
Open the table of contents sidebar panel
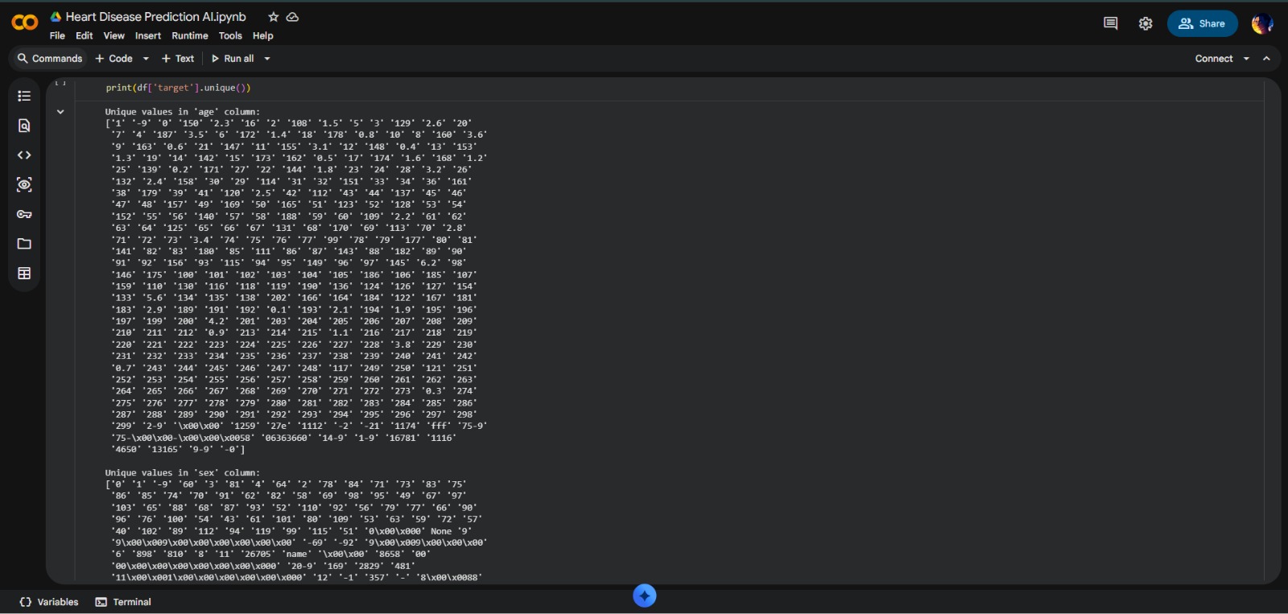(x=24, y=97)
